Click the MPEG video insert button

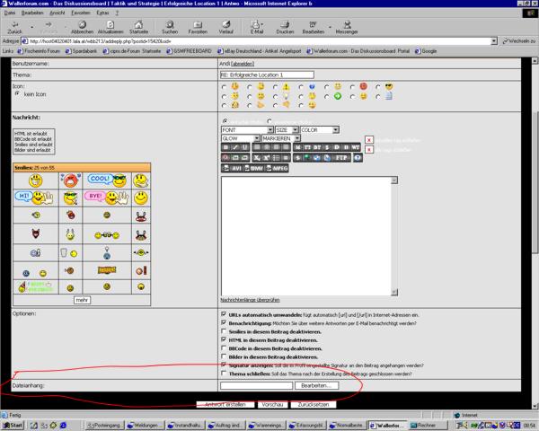(279, 168)
